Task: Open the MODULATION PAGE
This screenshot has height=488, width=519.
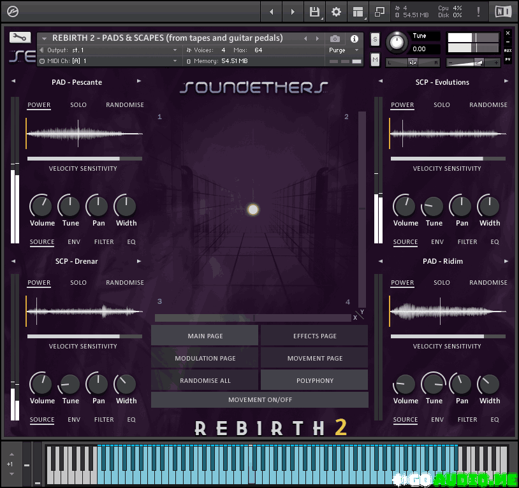Action: coord(205,359)
